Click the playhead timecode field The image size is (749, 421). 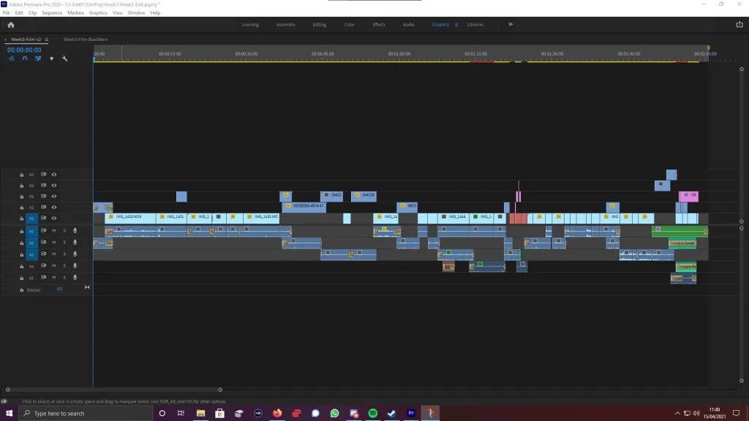click(24, 50)
